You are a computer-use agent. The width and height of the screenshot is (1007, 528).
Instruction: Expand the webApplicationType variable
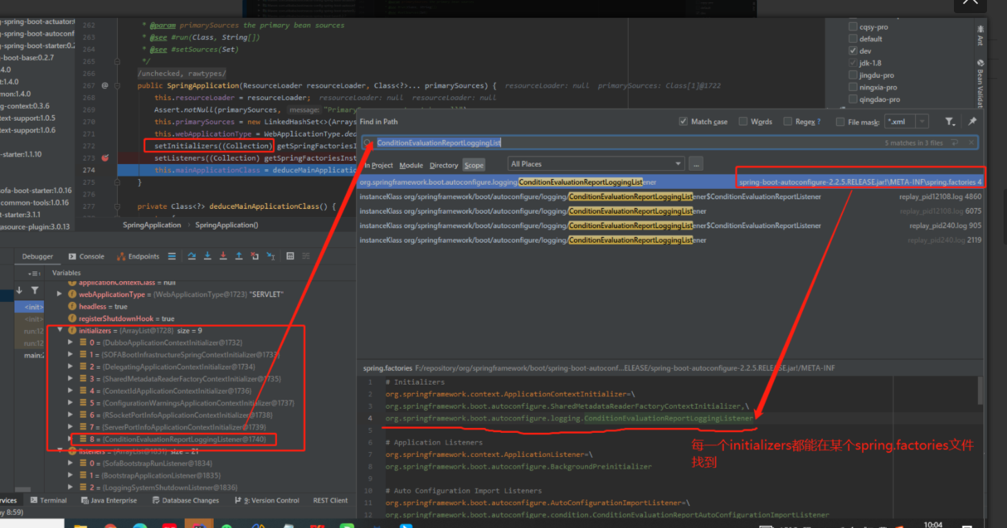[61, 294]
